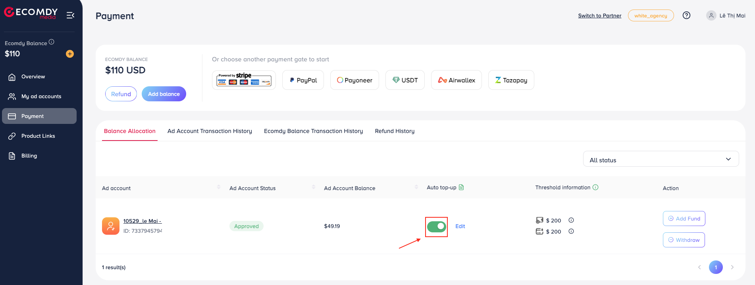The width and height of the screenshot is (755, 285).
Task: Sort by the Ad account column
Action: 219,187
